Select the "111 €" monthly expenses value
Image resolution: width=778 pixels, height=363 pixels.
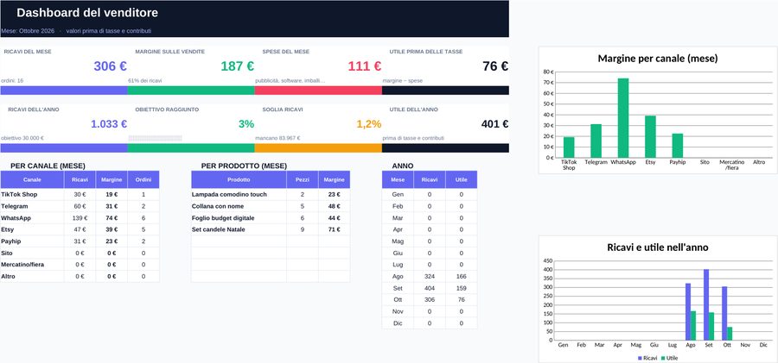tap(364, 66)
